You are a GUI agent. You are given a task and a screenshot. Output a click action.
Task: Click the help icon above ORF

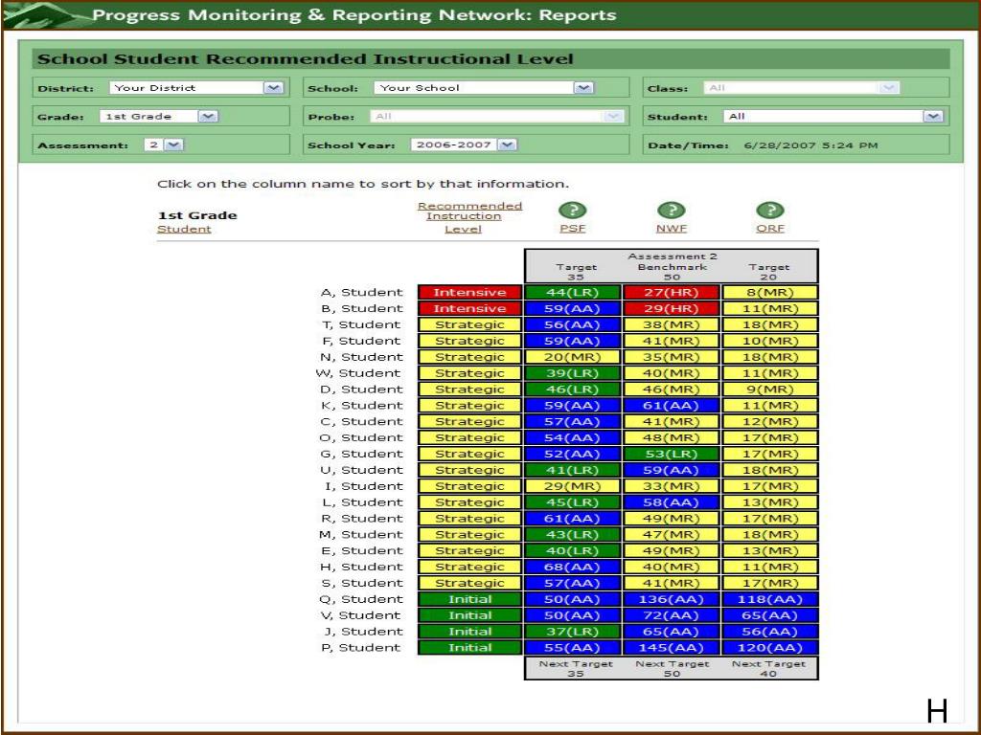click(768, 211)
